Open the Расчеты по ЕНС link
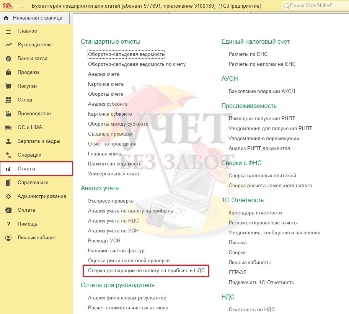 coord(248,54)
